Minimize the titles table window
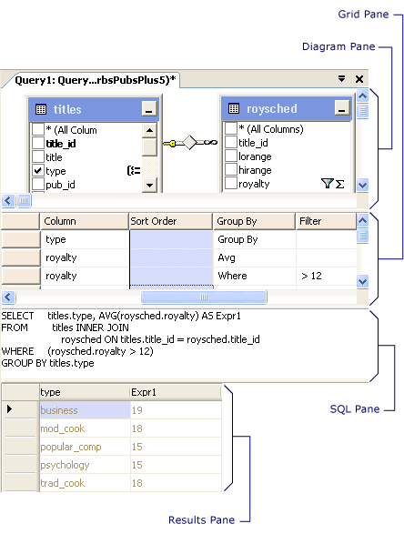The width and height of the screenshot is (404, 534). [x=149, y=109]
